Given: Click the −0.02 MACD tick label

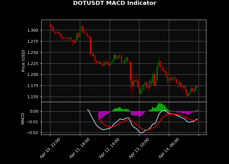Looking at the screenshot, I should (x=32, y=133).
